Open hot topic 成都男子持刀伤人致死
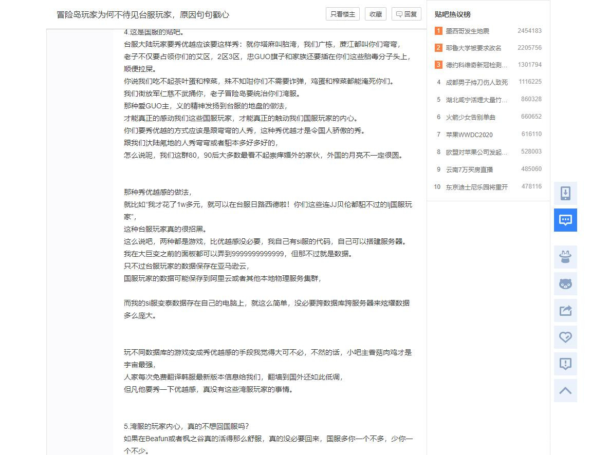The height and width of the screenshot is (455, 591). point(477,82)
